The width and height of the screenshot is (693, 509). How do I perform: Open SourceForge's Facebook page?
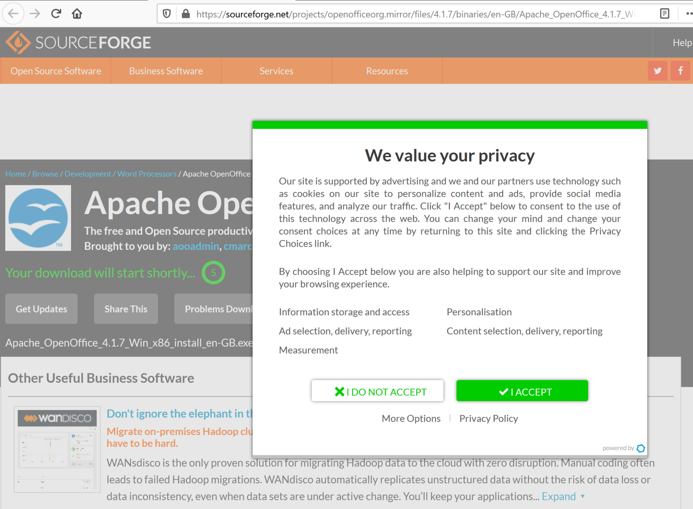click(680, 71)
